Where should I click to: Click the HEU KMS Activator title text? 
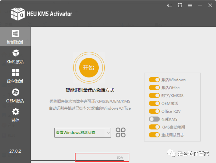pos(49,14)
